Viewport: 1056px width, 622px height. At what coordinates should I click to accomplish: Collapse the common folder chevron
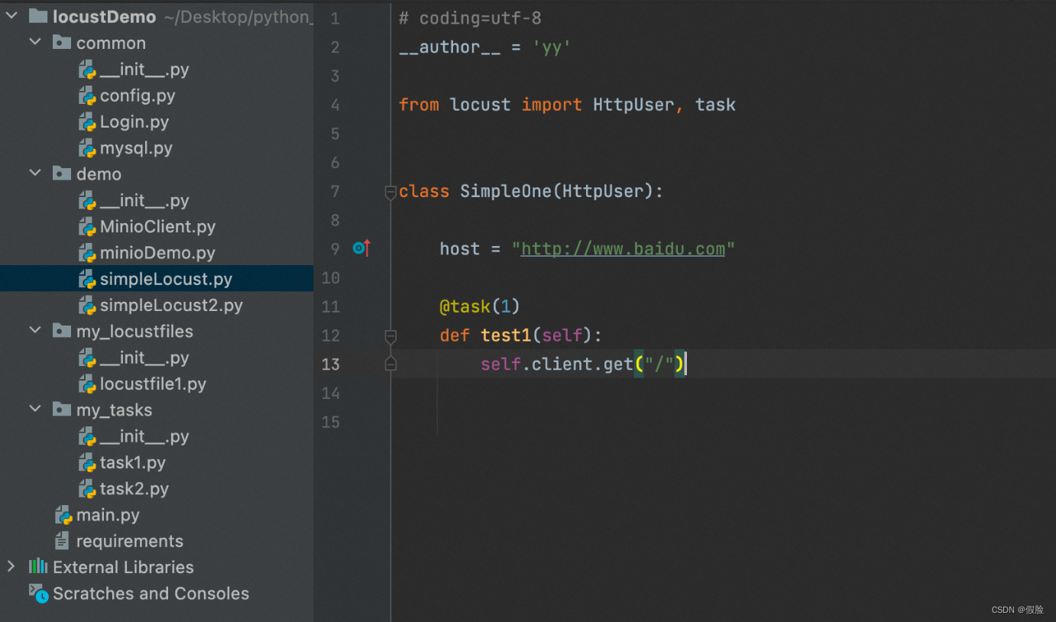pyautogui.click(x=35, y=42)
